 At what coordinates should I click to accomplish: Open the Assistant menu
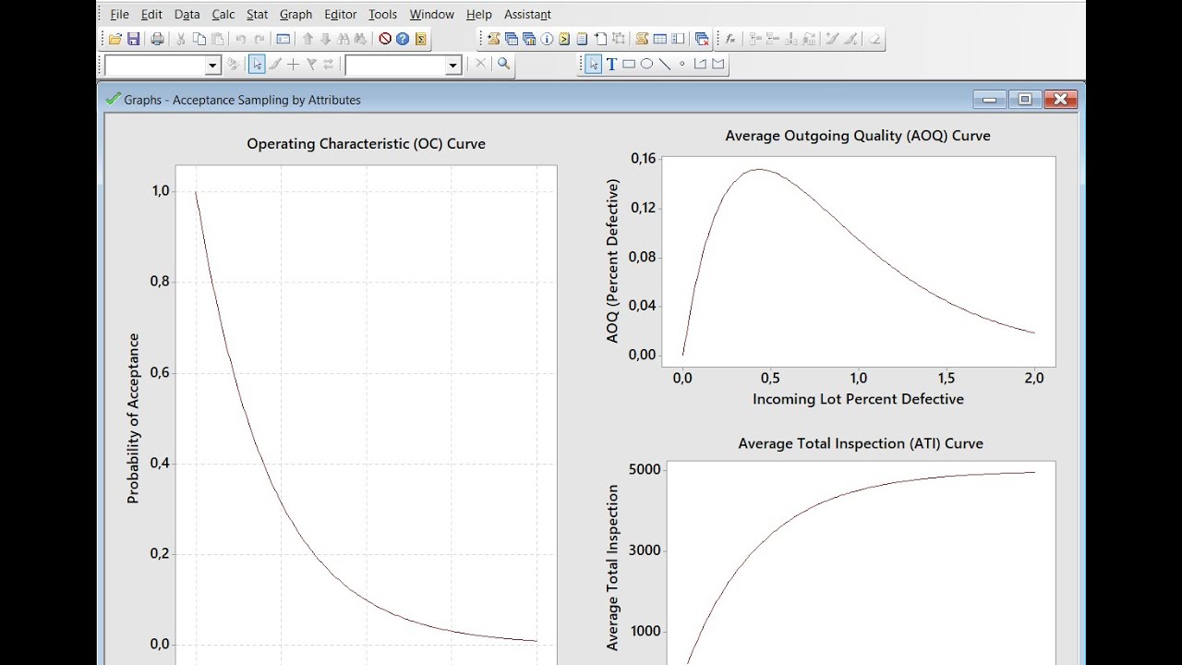tap(527, 14)
